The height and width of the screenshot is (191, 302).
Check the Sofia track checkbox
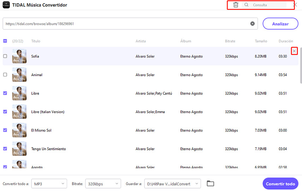click(x=5, y=56)
